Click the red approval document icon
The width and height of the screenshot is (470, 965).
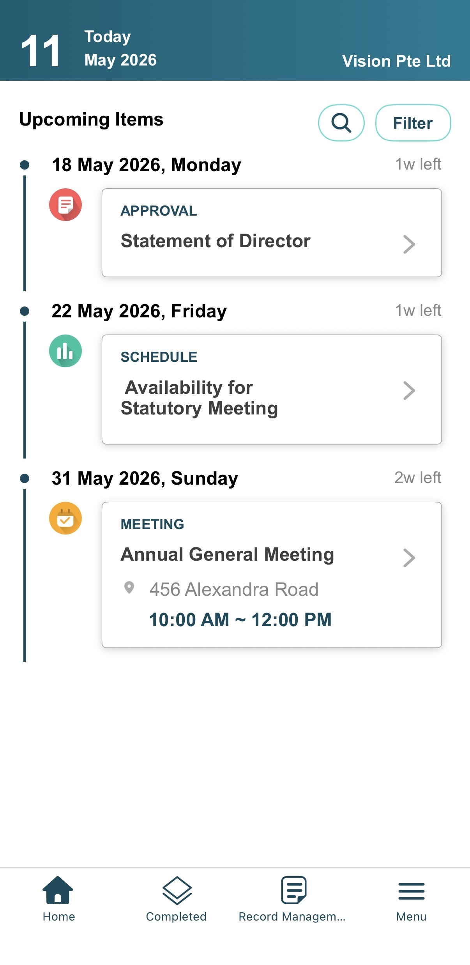pyautogui.click(x=65, y=205)
